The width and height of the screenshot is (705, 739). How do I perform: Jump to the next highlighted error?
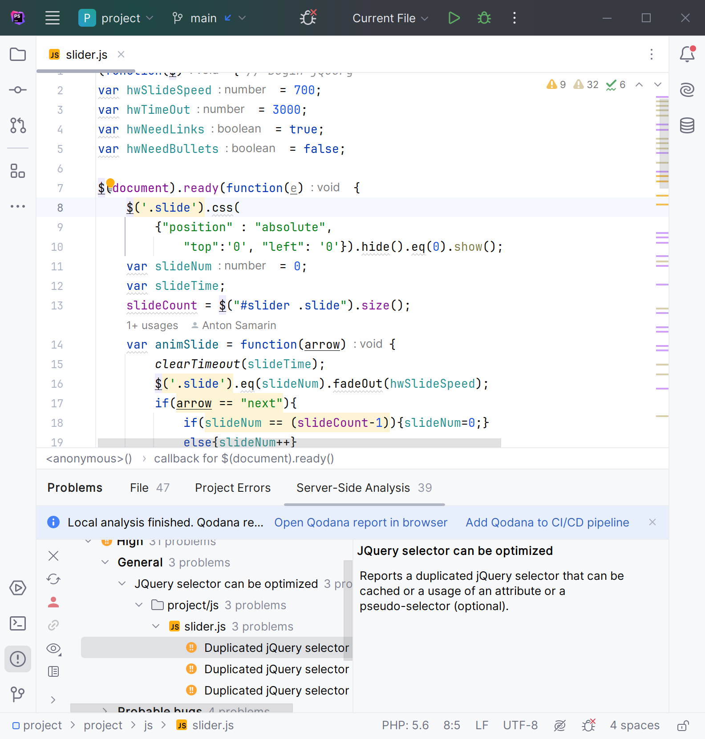click(658, 84)
